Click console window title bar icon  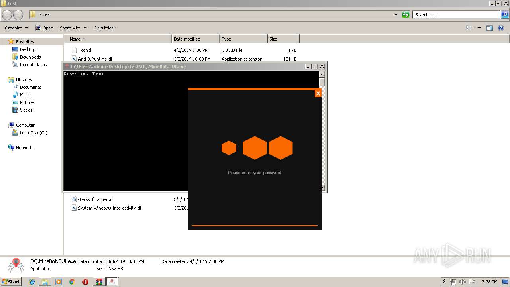(x=67, y=67)
